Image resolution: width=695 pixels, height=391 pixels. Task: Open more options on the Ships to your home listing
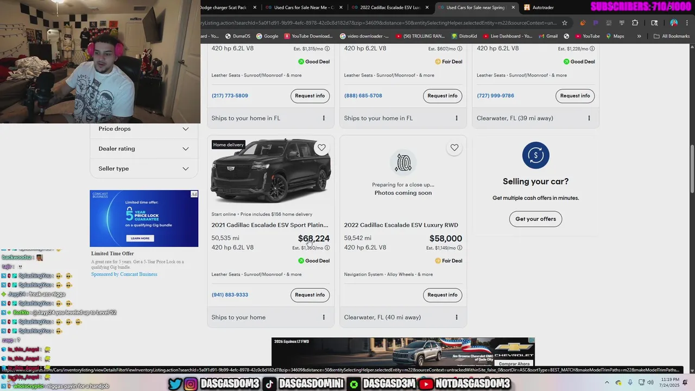[324, 317]
